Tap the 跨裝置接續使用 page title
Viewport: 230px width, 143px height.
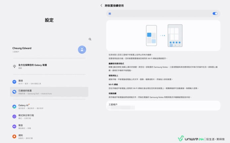point(114,6)
